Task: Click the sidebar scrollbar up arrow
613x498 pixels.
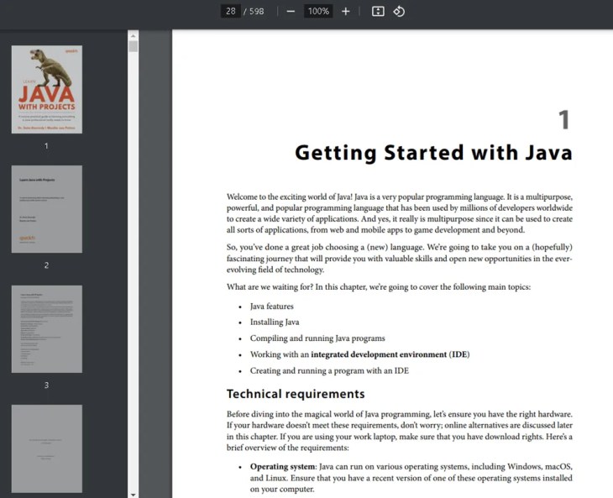Action: pyautogui.click(x=134, y=35)
